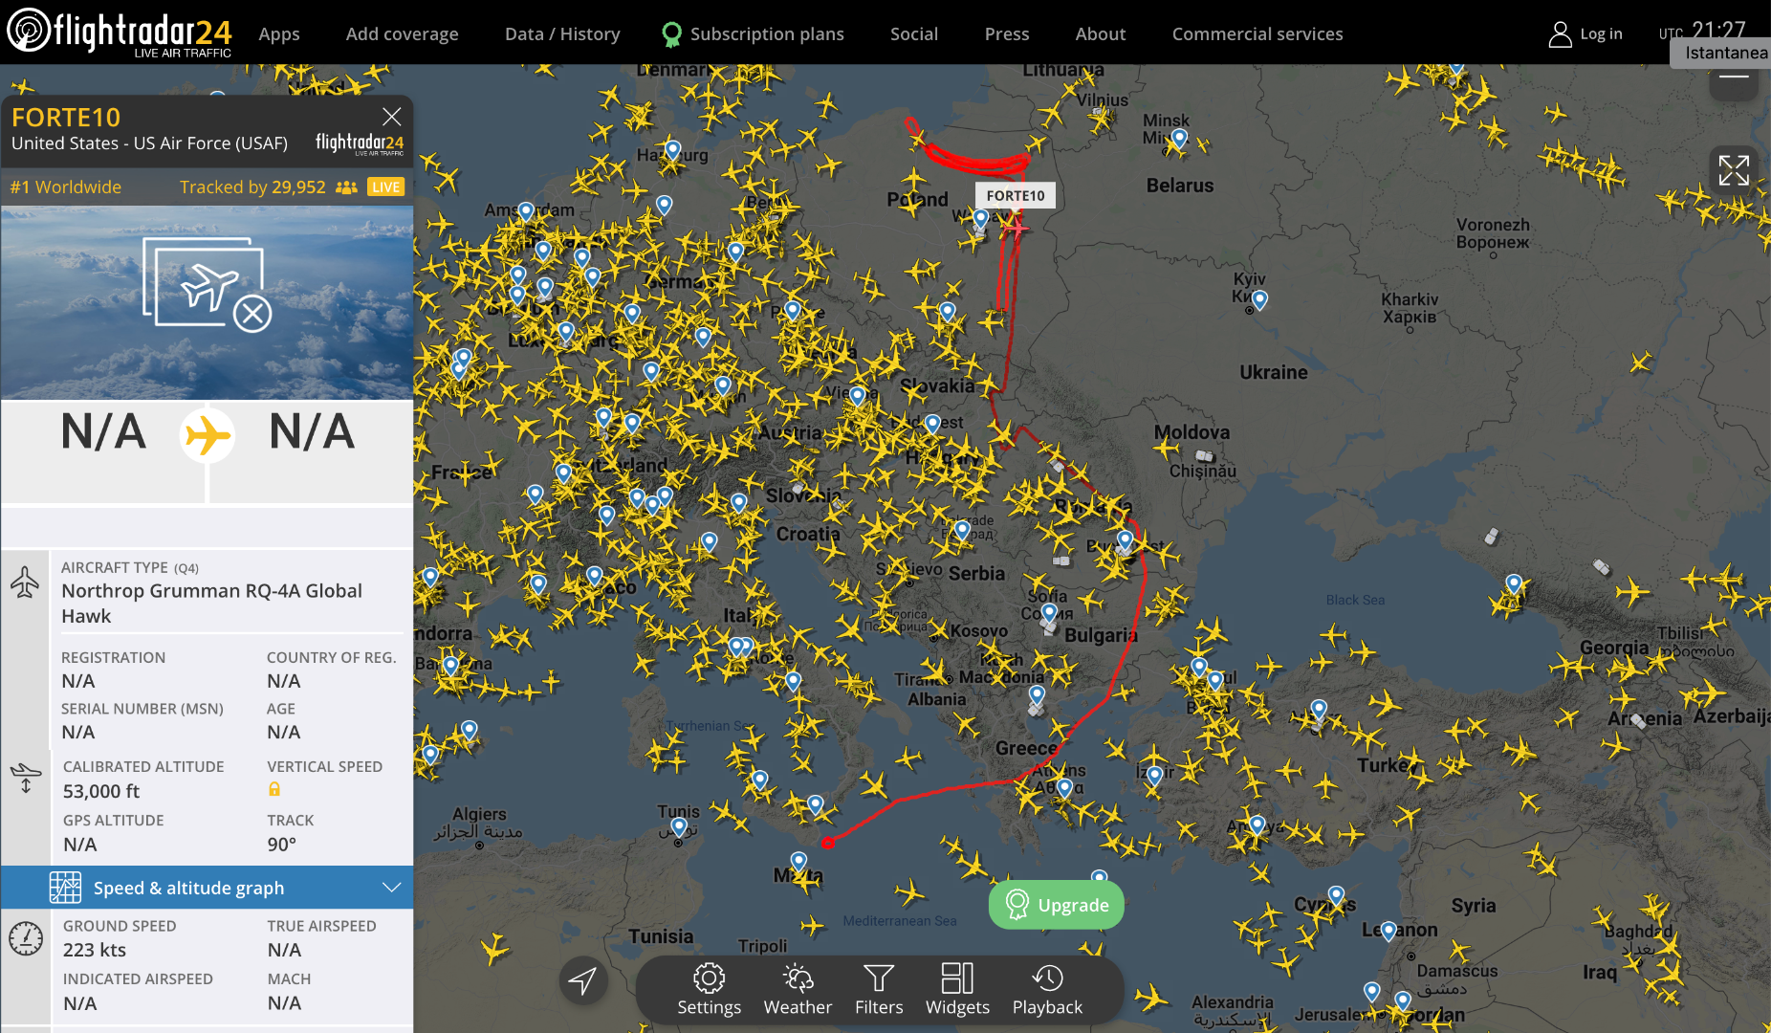This screenshot has width=1771, height=1033.
Task: Click the FORTE10 callsign title
Action: [x=66, y=118]
